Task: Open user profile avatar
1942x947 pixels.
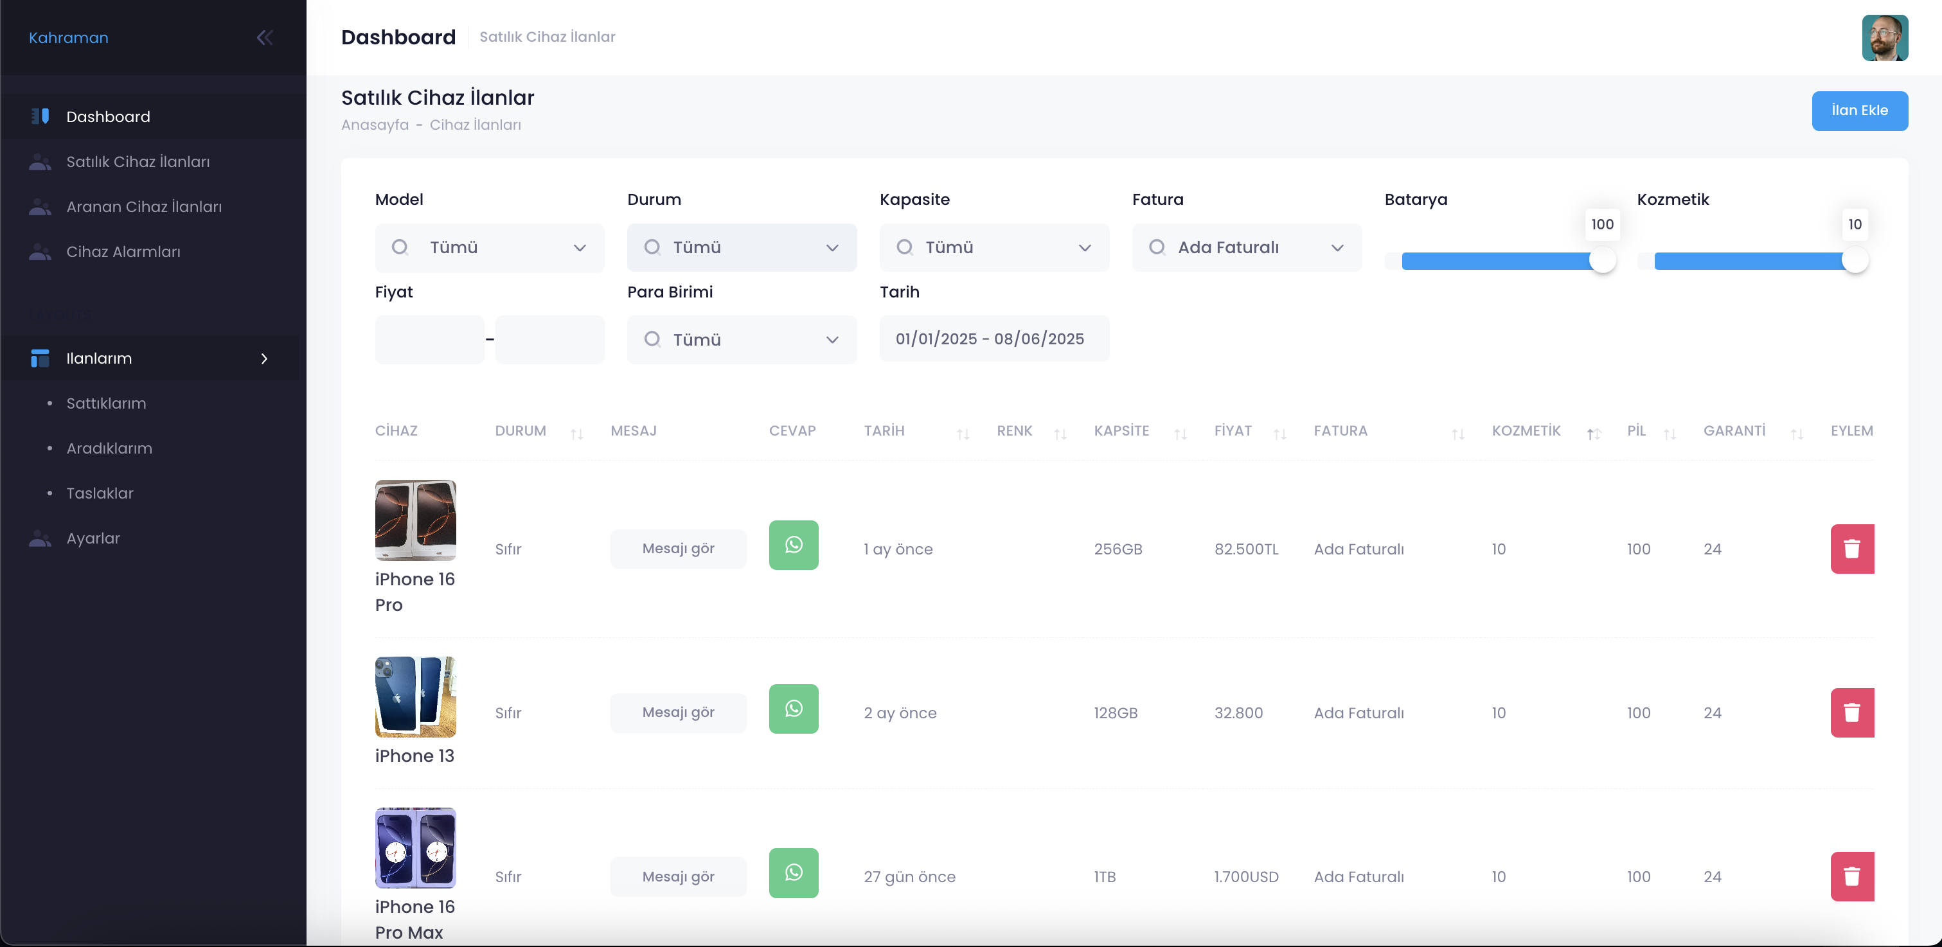Action: point(1884,38)
